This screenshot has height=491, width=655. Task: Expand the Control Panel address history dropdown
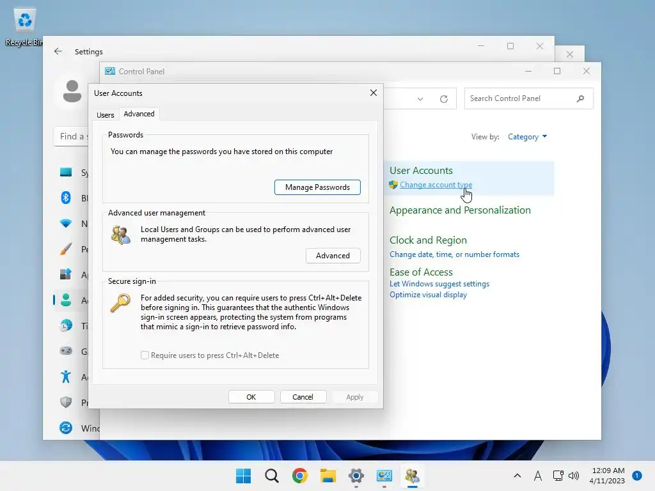click(x=420, y=99)
